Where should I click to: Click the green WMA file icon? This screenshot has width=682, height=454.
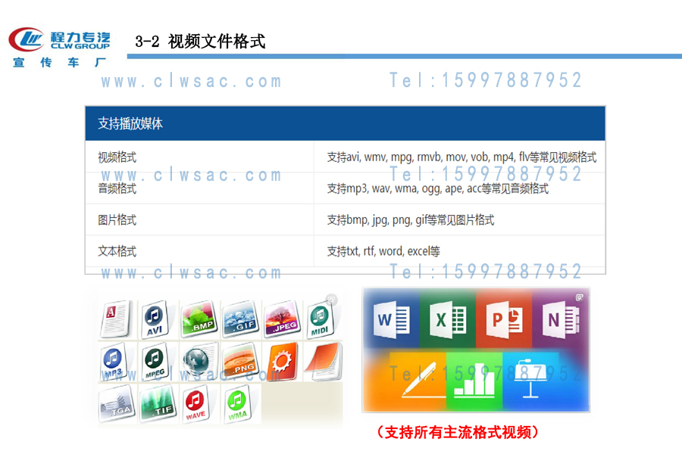(x=237, y=404)
